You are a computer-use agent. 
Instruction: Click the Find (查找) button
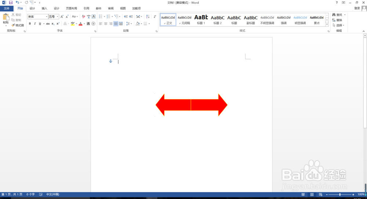(337, 15)
